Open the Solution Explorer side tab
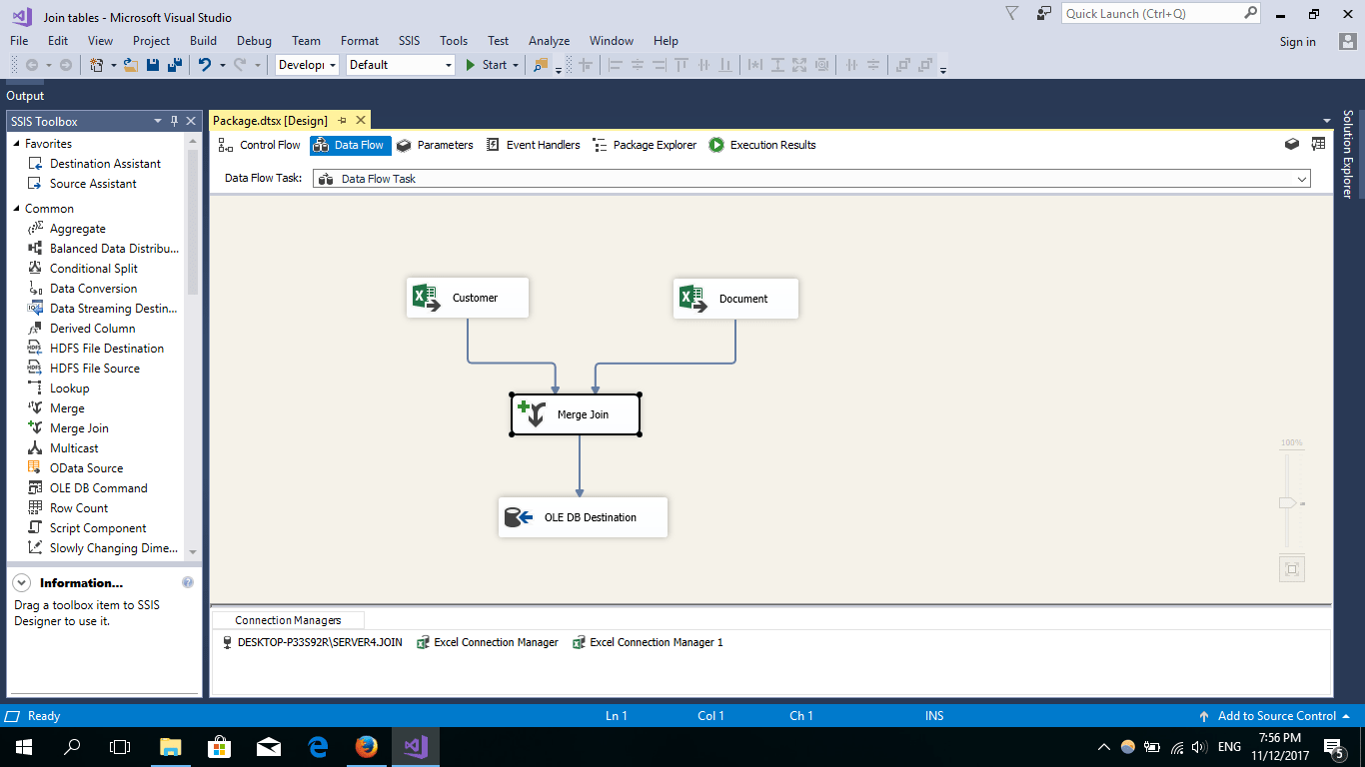Screen dimensions: 1365x767 coord(1348,154)
